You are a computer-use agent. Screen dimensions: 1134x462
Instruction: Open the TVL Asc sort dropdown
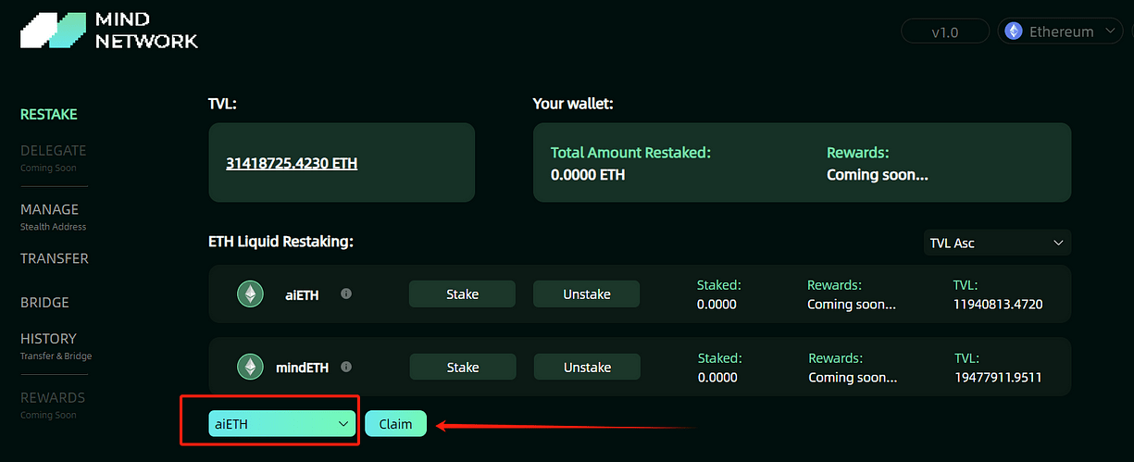[997, 243]
